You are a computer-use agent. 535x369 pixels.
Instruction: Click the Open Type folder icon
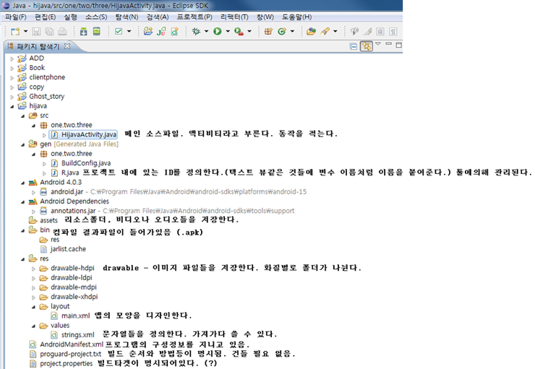click(311, 32)
